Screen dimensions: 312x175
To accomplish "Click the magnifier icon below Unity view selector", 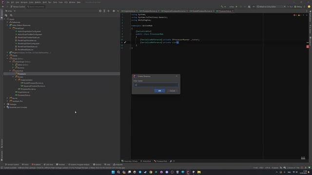I will 11,15.
